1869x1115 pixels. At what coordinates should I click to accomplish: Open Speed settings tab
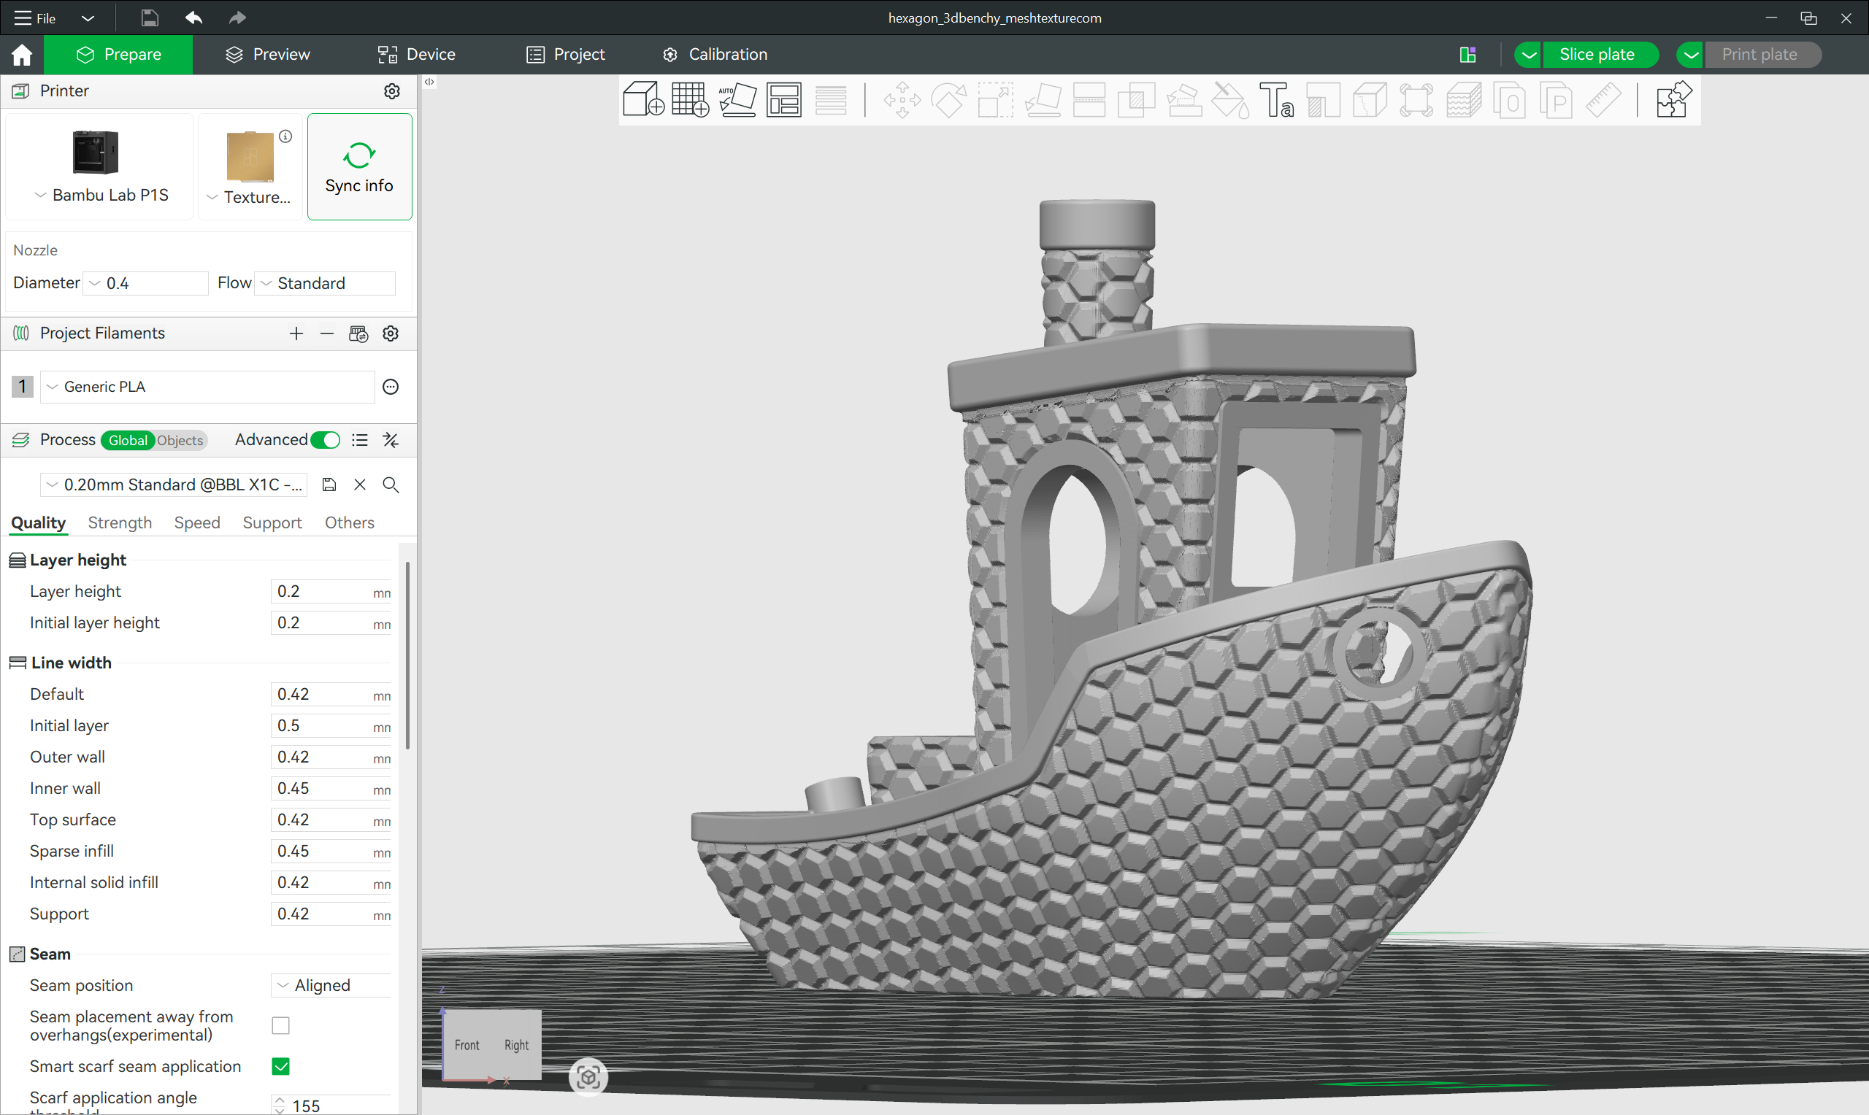click(x=197, y=523)
